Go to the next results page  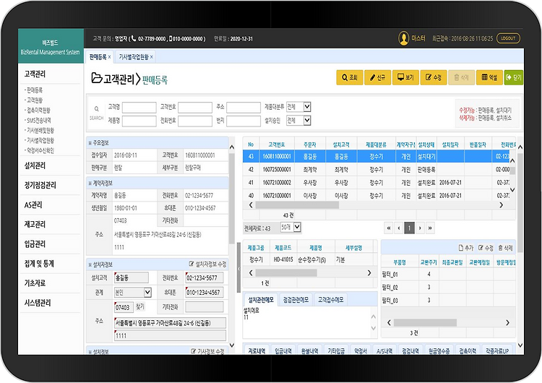(420, 228)
